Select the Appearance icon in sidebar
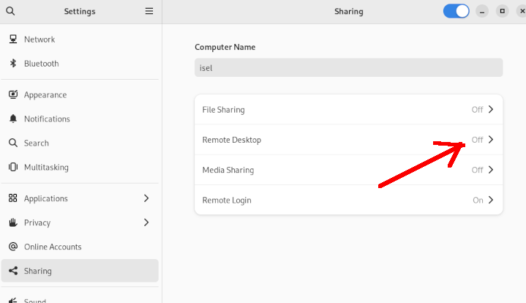Image resolution: width=526 pixels, height=303 pixels. pyautogui.click(x=12, y=94)
